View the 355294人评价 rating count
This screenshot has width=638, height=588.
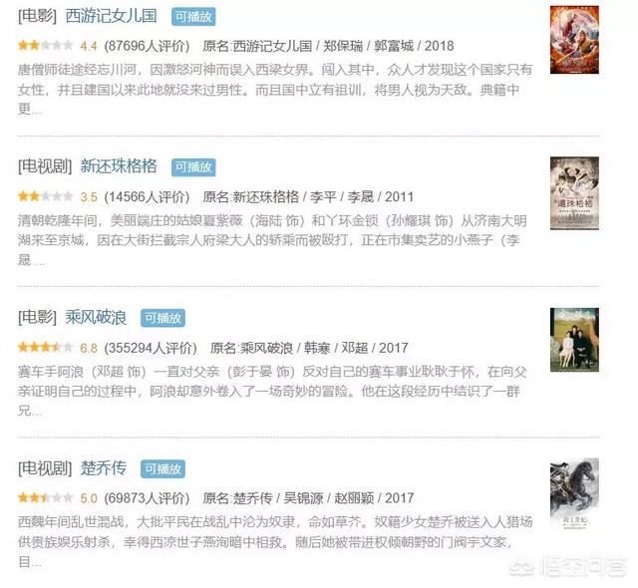151,348
